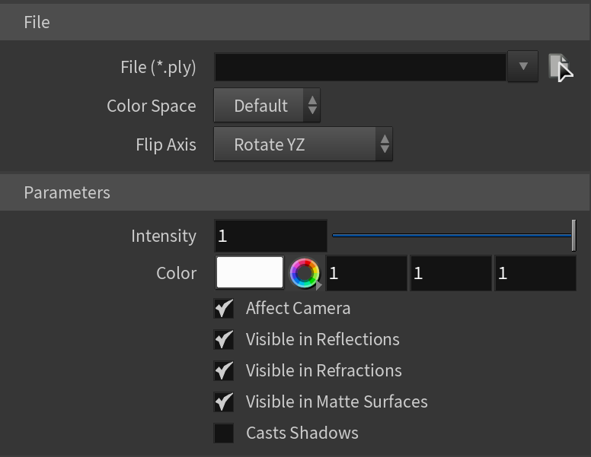Open the color wheel picker
Image resolution: width=591 pixels, height=457 pixels.
pyautogui.click(x=305, y=273)
